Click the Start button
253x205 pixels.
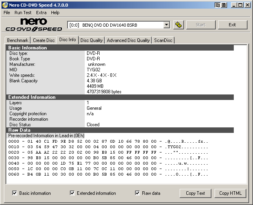pos(201,25)
